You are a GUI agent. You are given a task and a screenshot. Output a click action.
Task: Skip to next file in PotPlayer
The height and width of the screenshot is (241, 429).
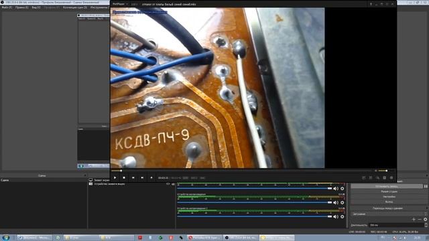click(x=142, y=178)
